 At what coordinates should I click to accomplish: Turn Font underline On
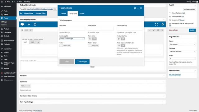119,39
